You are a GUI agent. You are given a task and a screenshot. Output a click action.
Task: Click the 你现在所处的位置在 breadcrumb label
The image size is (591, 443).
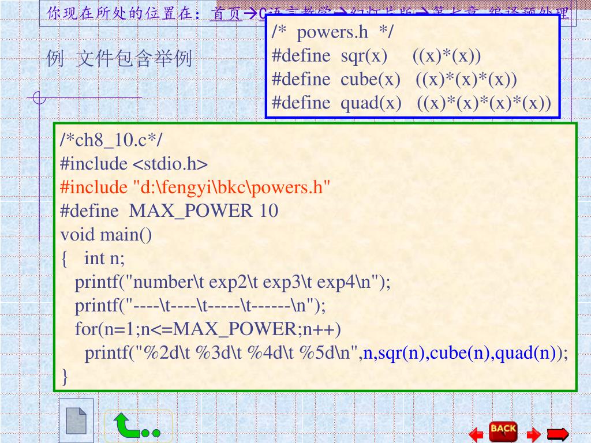point(124,13)
